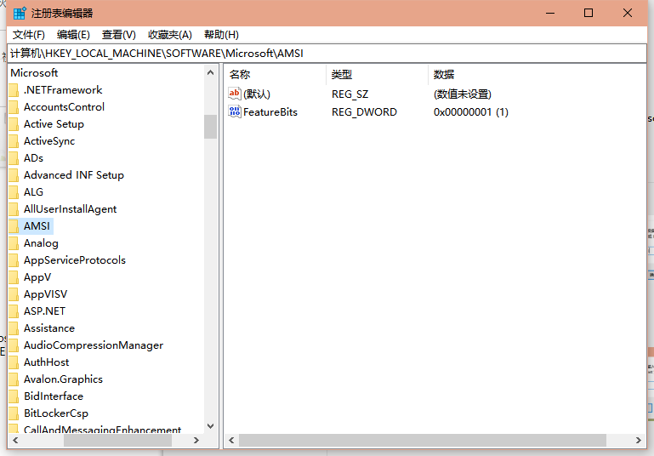Click tree pane scroll up arrow
The image size is (654, 456).
(210, 72)
